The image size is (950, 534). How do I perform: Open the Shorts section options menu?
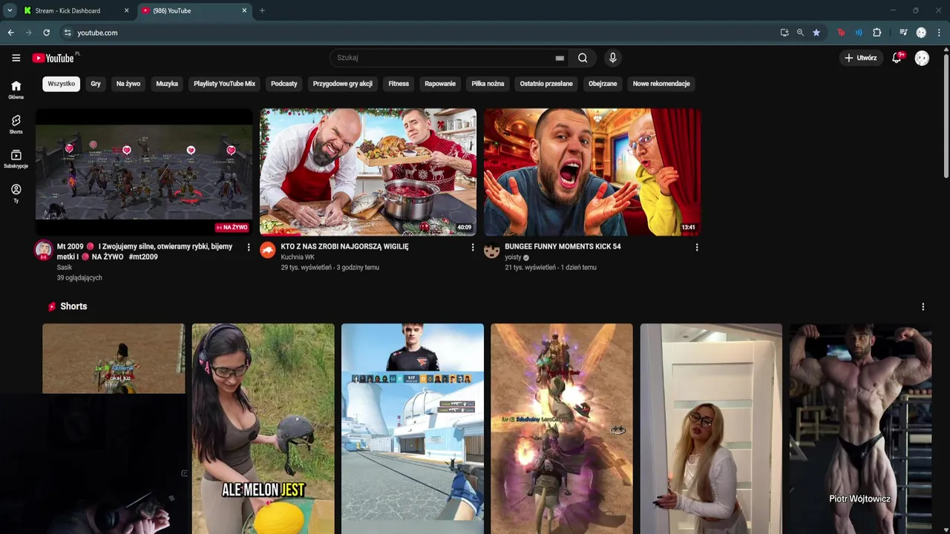923,306
